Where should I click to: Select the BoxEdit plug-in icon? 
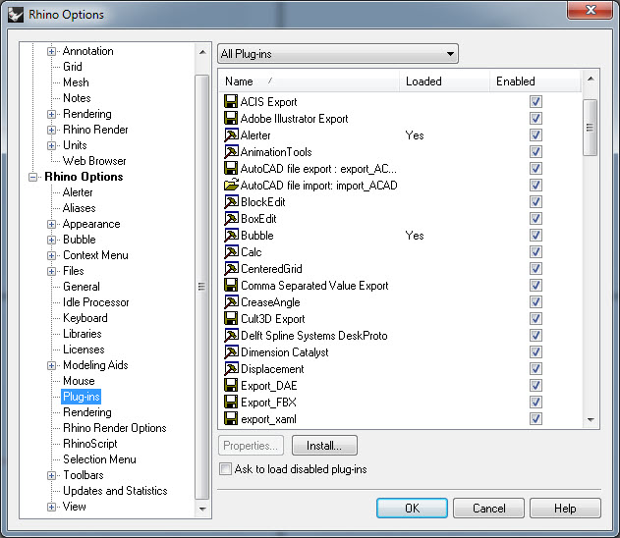pyautogui.click(x=231, y=218)
